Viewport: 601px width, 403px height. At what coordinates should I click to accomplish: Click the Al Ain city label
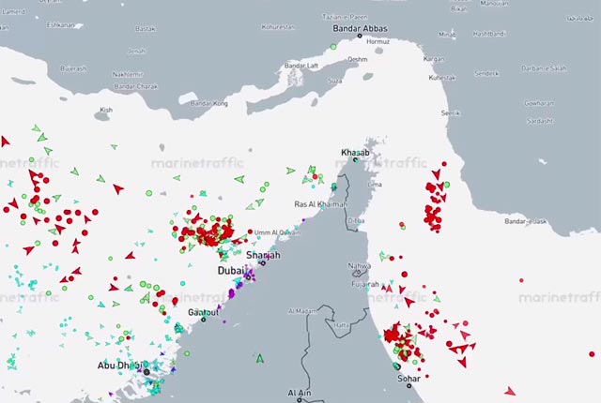pyautogui.click(x=299, y=393)
